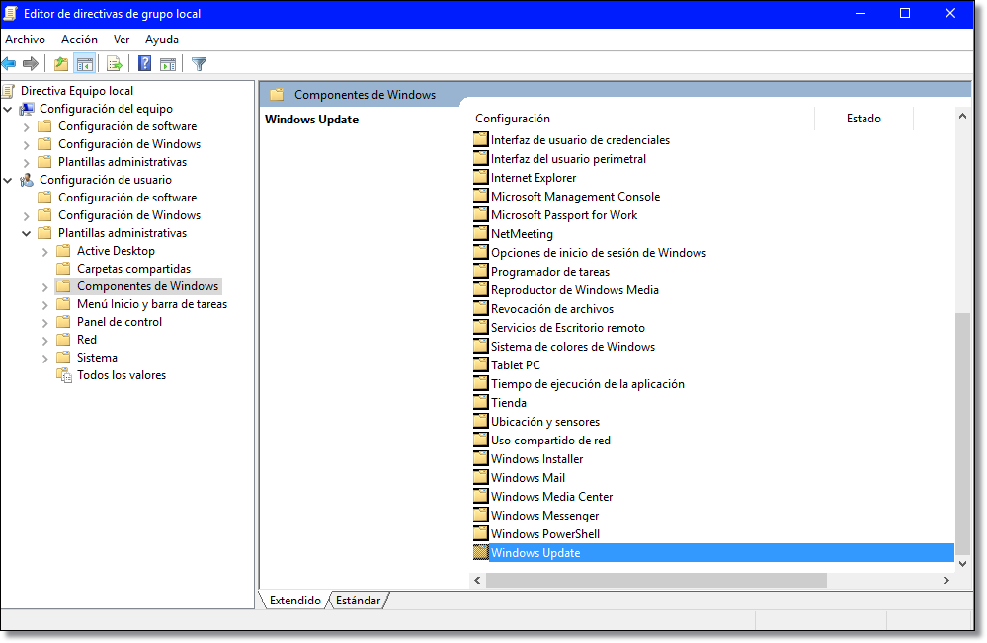Screen dimensions: 987x643
Task: Select Ubicación y sensores folder
Action: 545,422
